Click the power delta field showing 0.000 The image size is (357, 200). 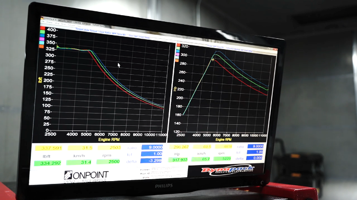(x=254, y=158)
